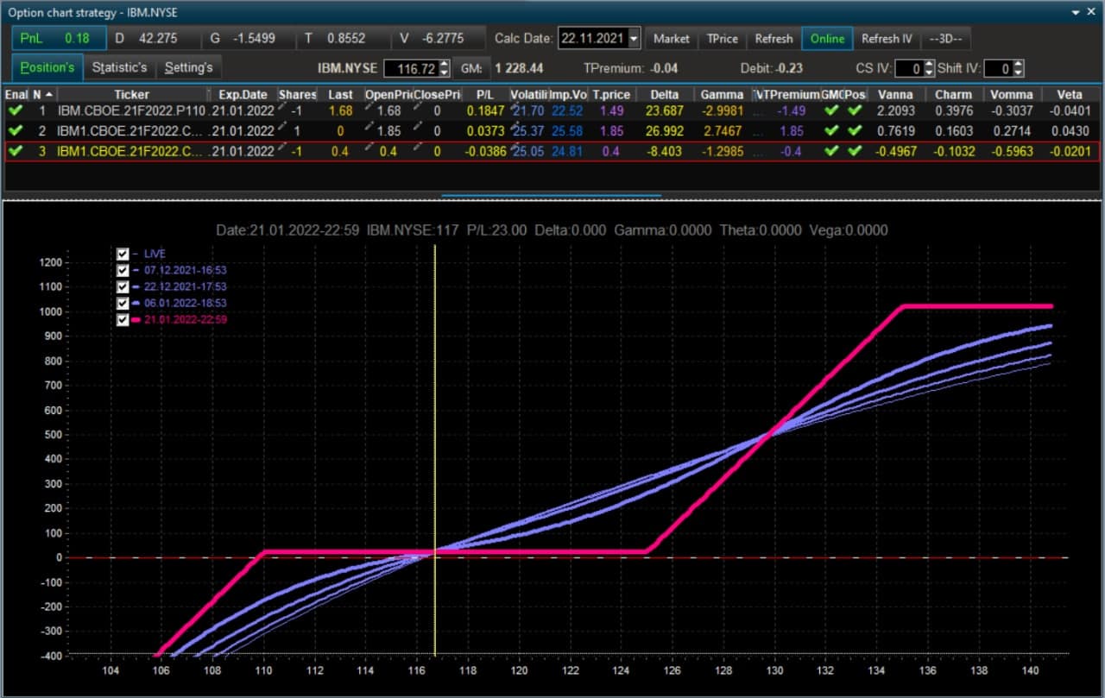
Task: Open the Calc Date dropdown calendar
Action: [635, 39]
